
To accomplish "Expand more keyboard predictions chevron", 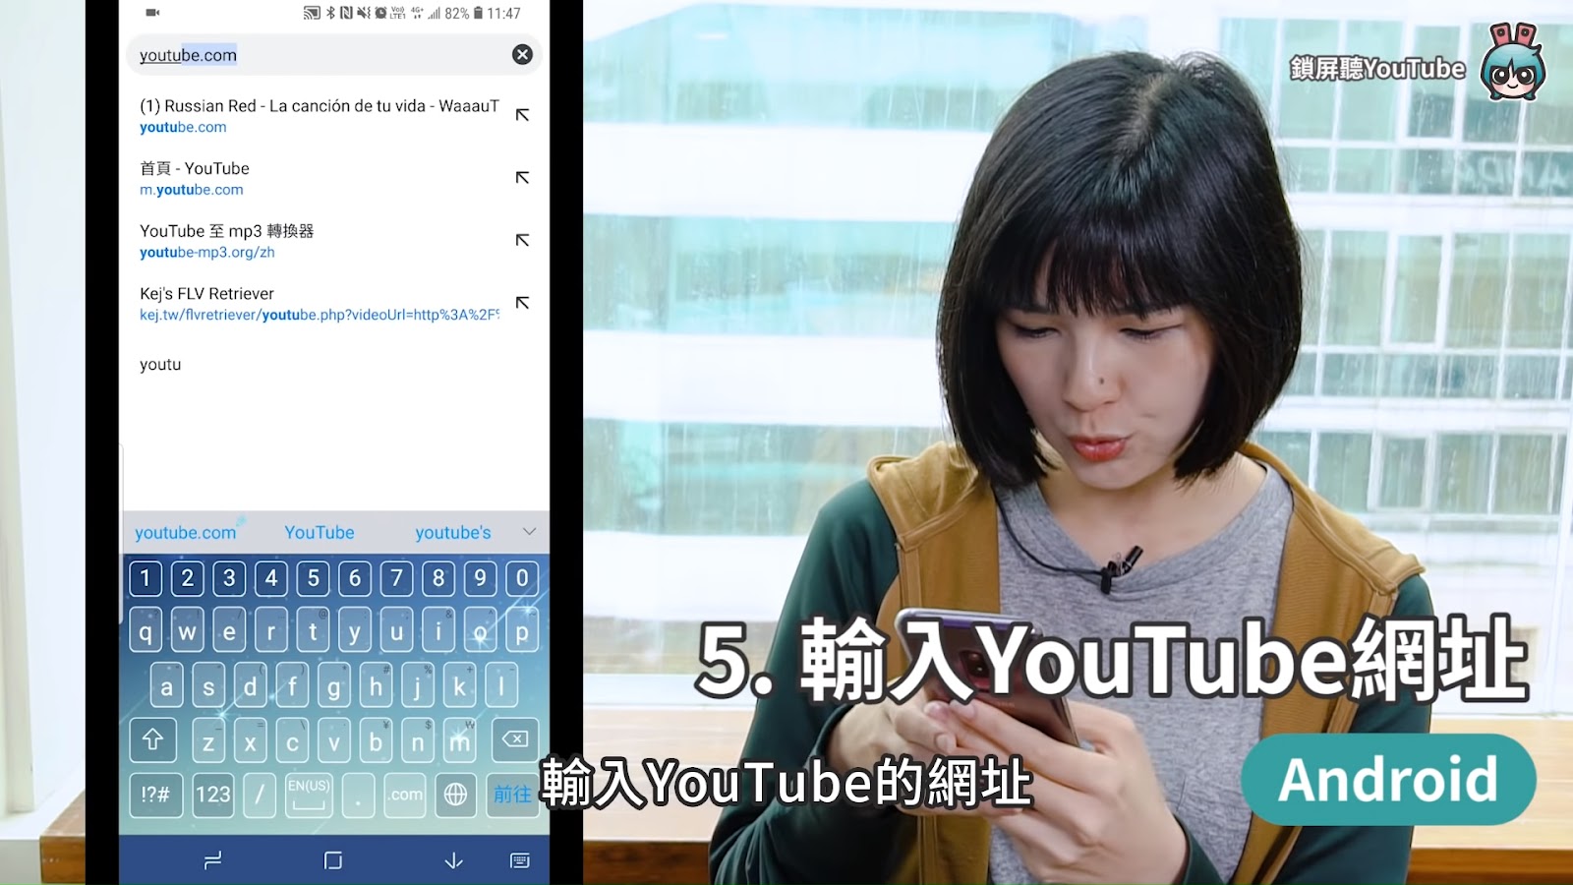I will point(529,532).
